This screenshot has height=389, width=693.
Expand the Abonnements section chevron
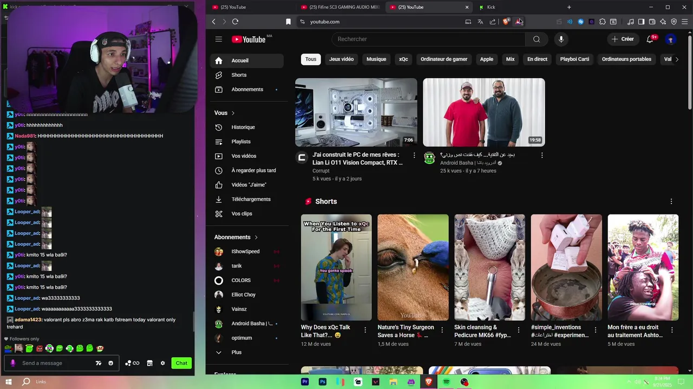tap(256, 237)
